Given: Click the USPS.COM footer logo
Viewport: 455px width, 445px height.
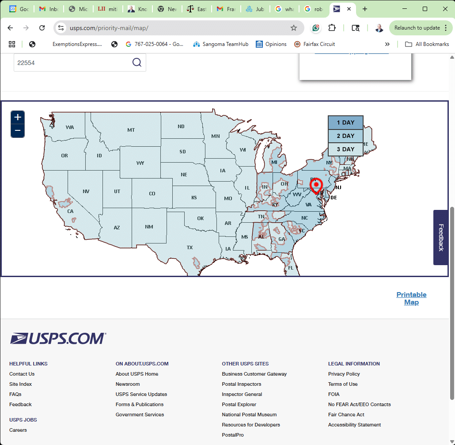Looking at the screenshot, I should tap(58, 339).
